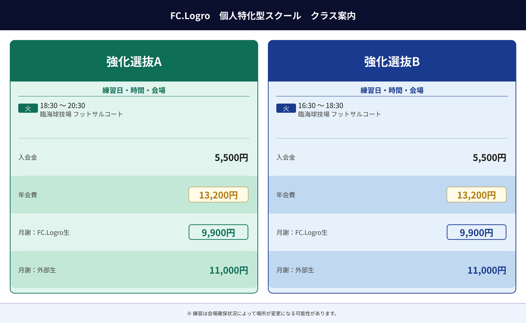
Task: Click the footer venue change notice
Action: pos(263,314)
